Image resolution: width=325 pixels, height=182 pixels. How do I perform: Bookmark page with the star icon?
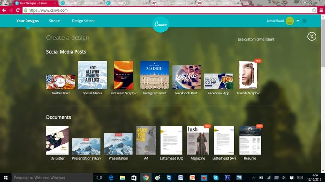(x=314, y=10)
